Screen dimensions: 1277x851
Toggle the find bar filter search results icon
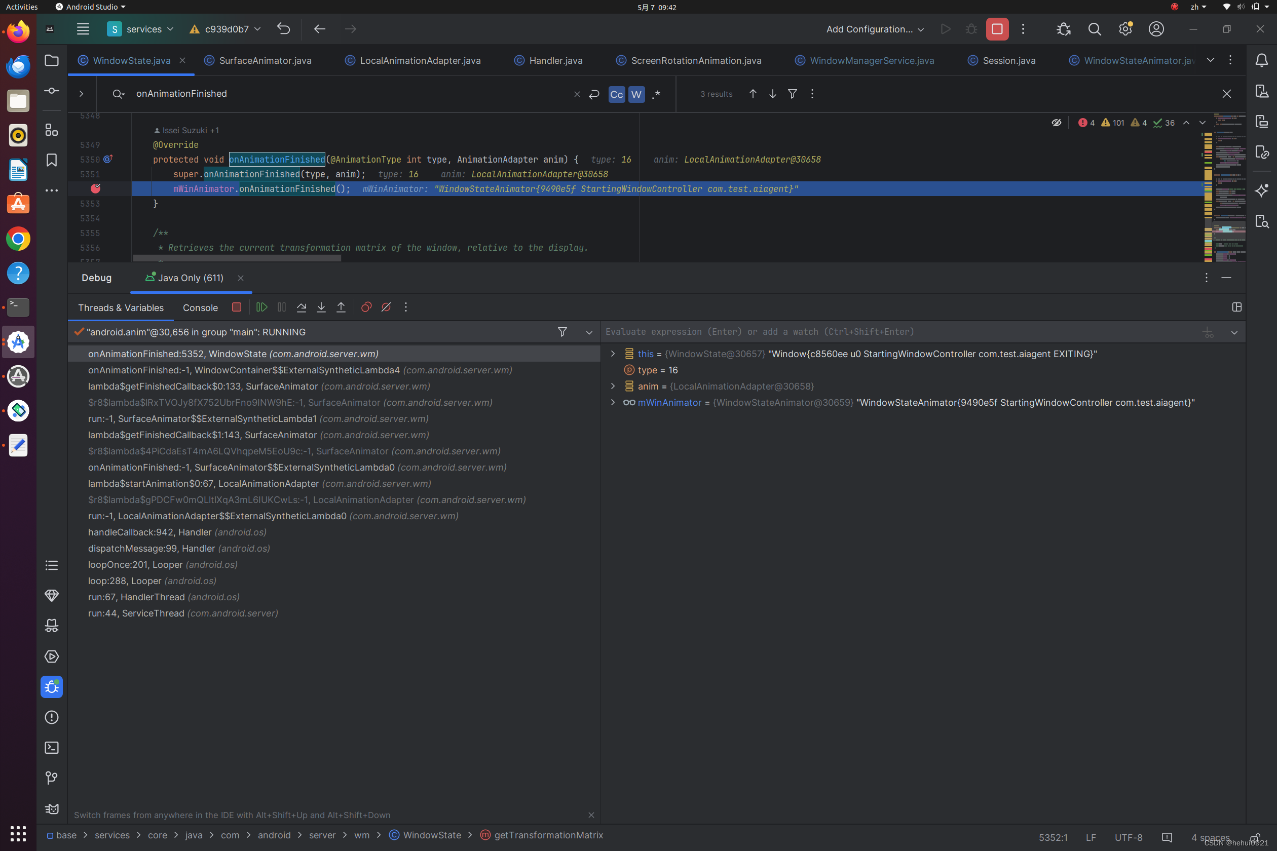pos(793,94)
